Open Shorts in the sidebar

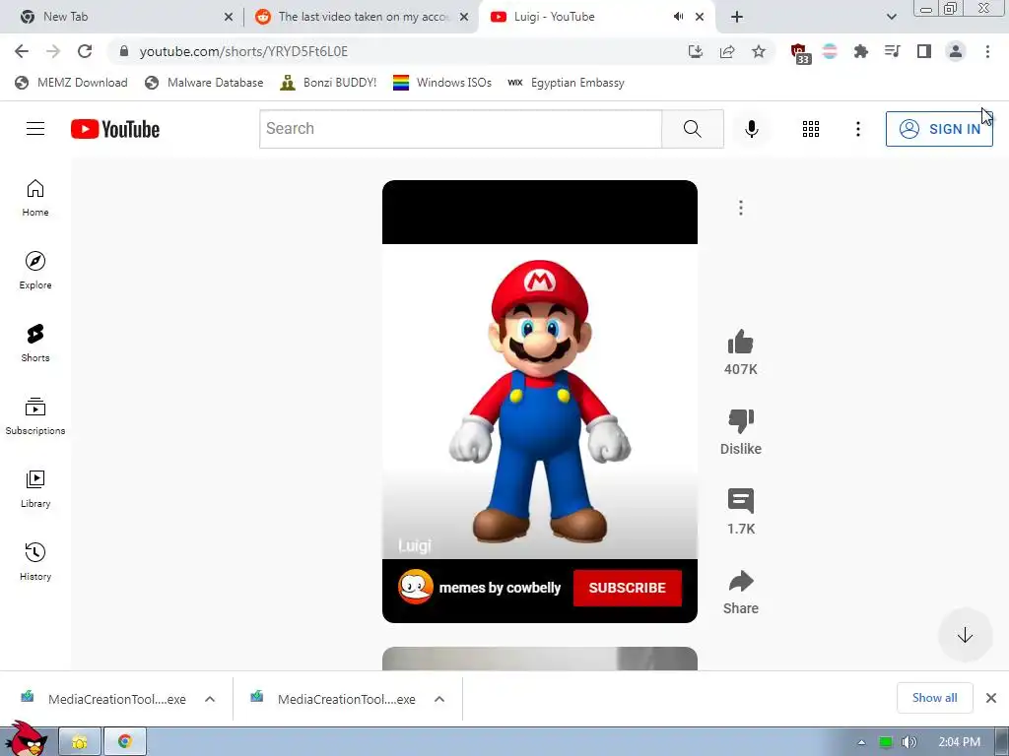click(x=35, y=344)
